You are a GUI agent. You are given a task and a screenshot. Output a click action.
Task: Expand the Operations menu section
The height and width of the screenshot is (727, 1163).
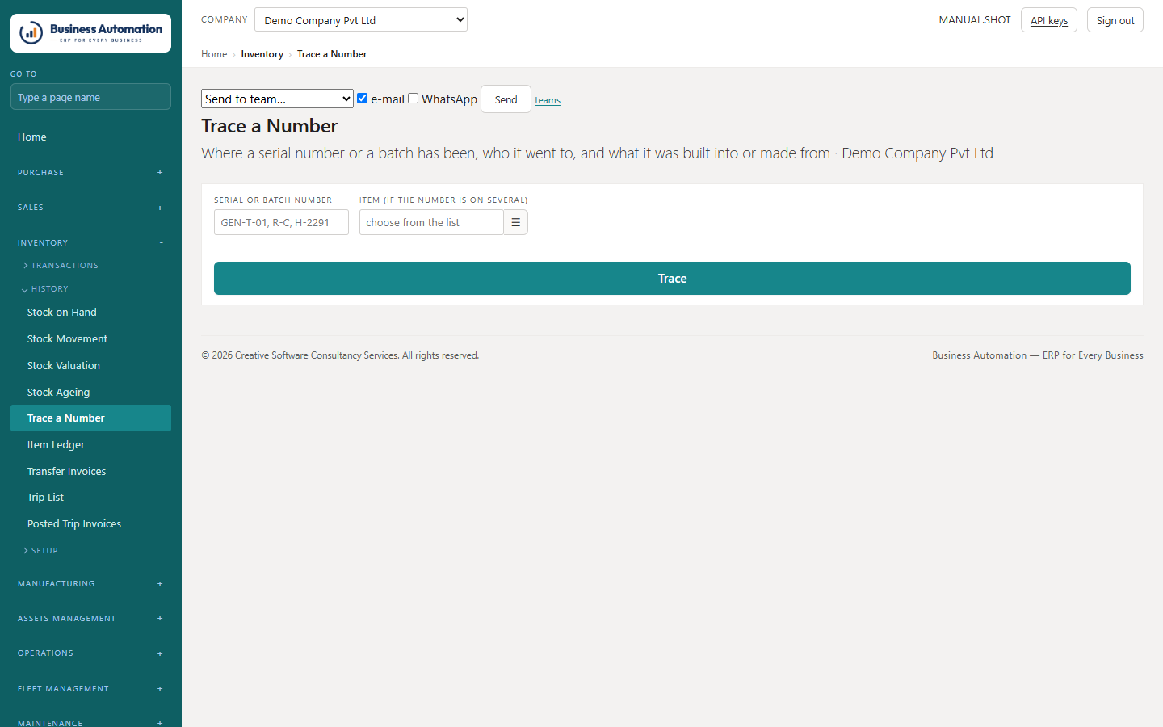tap(90, 653)
